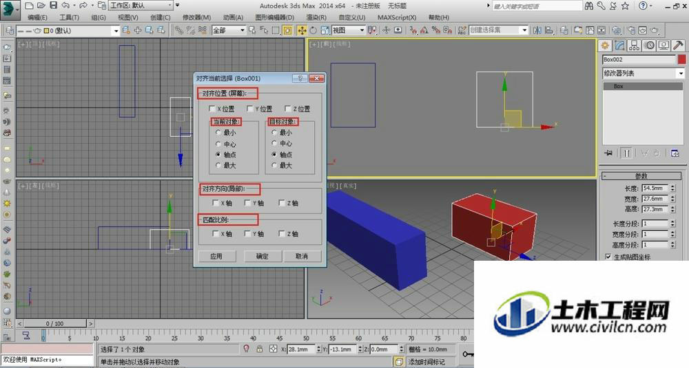
Task: Check the Z 位置 checkbox
Action: [288, 109]
